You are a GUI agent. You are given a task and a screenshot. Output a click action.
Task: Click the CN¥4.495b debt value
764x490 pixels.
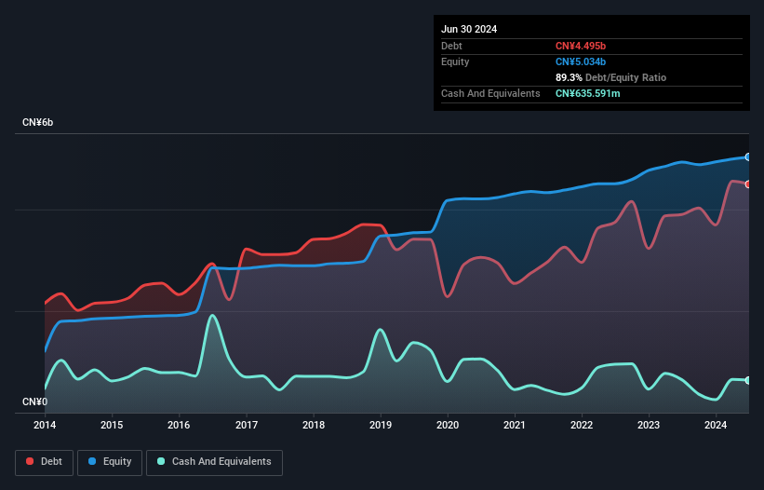click(581, 46)
